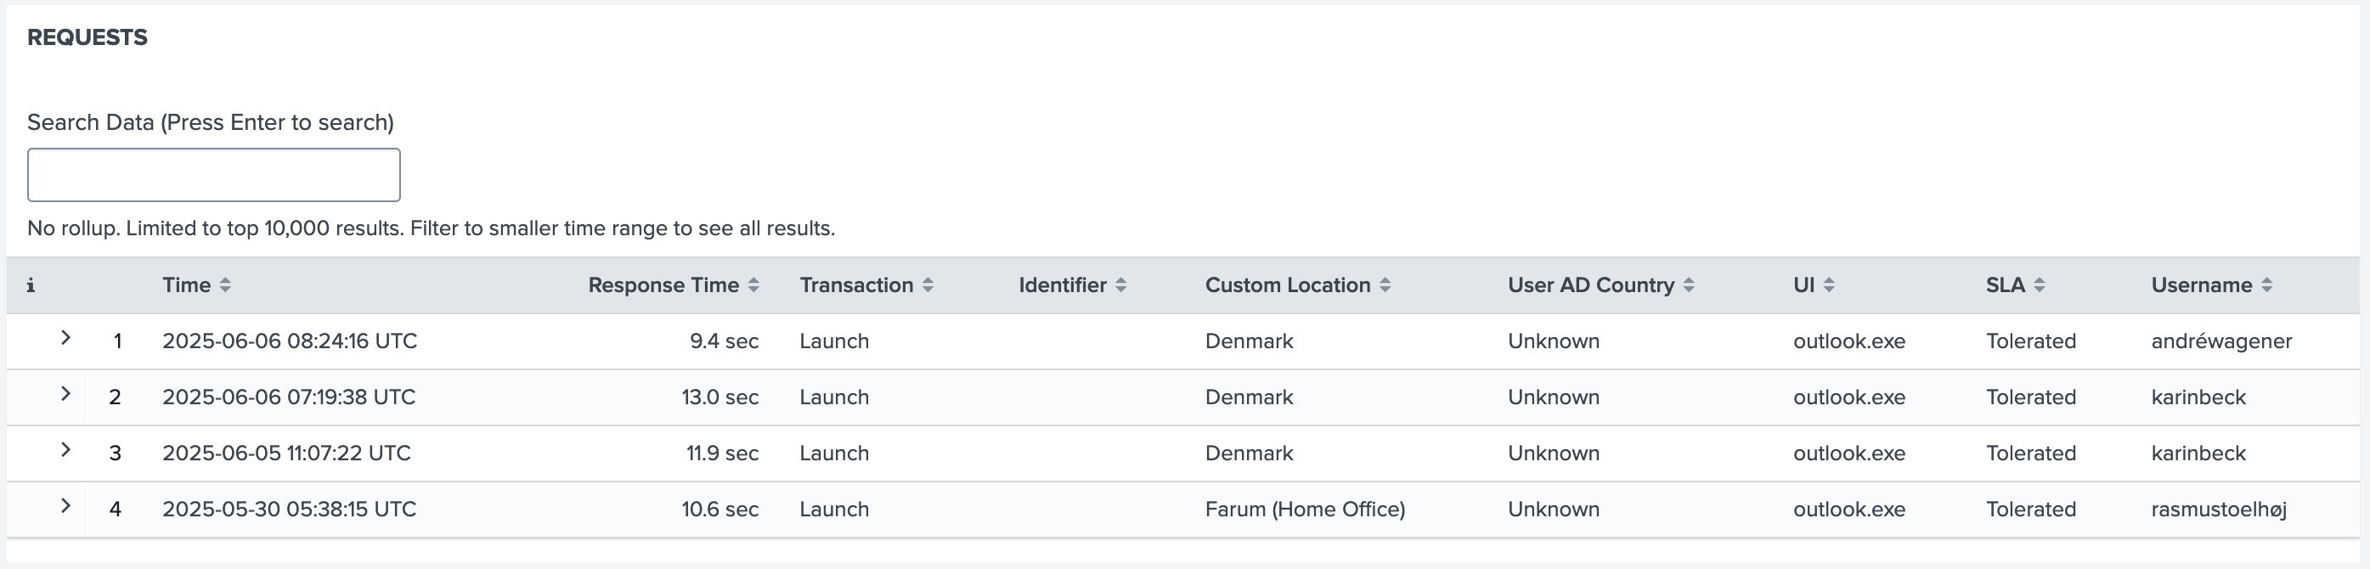The image size is (2370, 569).
Task: Select username andréwagener in row 1
Action: 2221,342
